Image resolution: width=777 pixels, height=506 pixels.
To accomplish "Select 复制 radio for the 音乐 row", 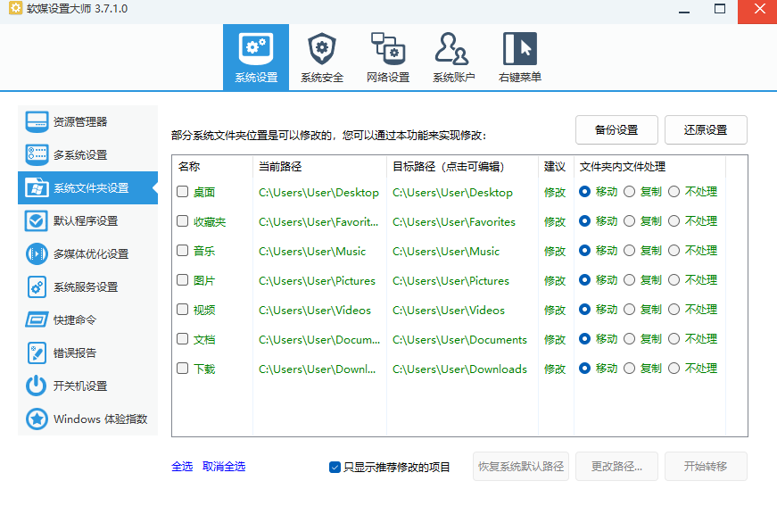I will pos(630,251).
